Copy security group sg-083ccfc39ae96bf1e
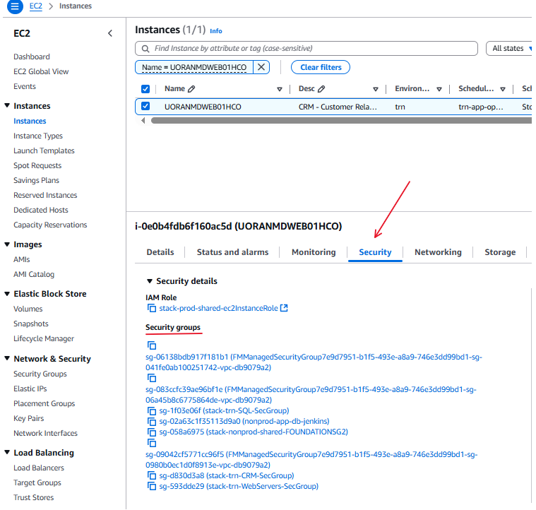Screen dimensions: 536x510 pos(151,378)
